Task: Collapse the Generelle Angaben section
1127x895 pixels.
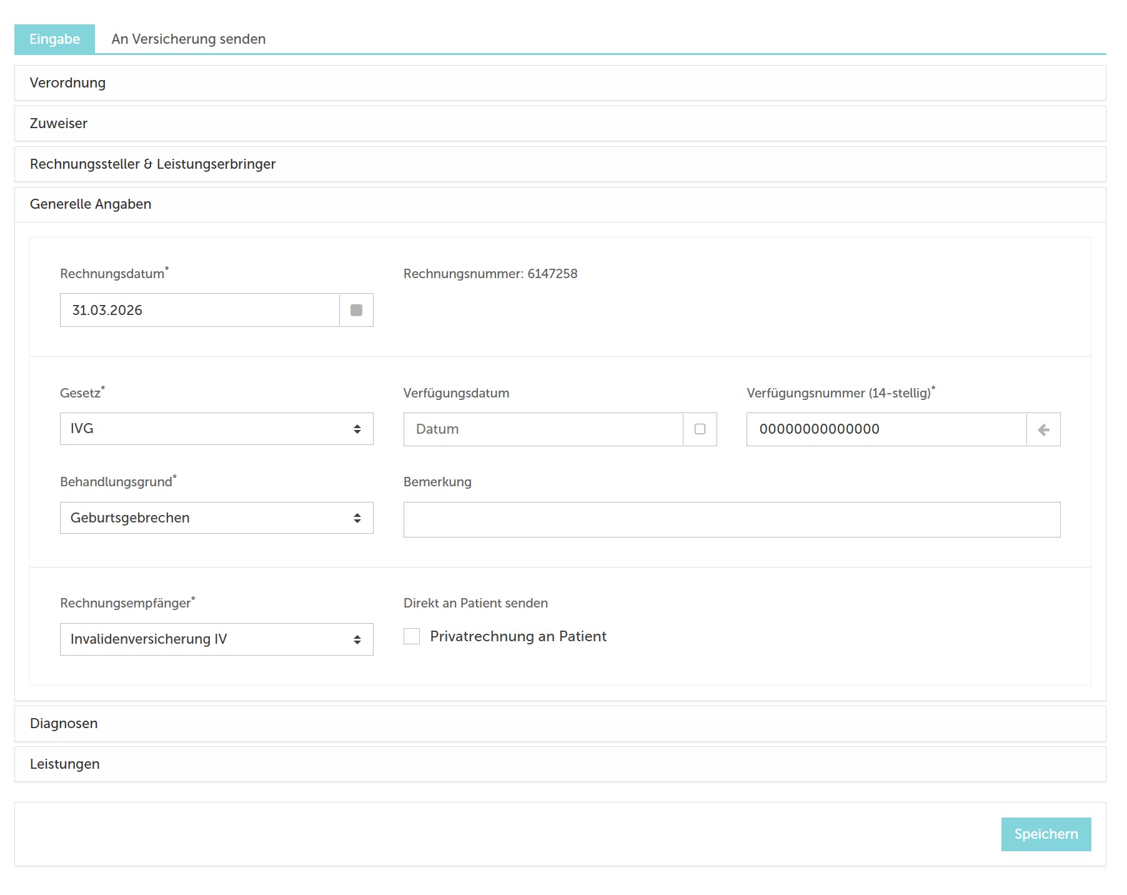Action: coord(91,204)
